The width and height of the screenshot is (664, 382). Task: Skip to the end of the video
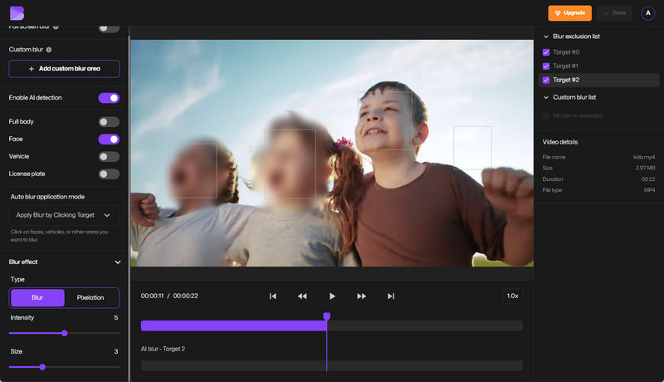click(391, 296)
